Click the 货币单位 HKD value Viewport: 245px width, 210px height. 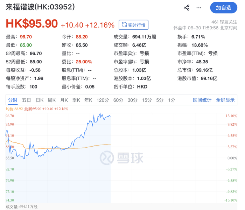142,86
